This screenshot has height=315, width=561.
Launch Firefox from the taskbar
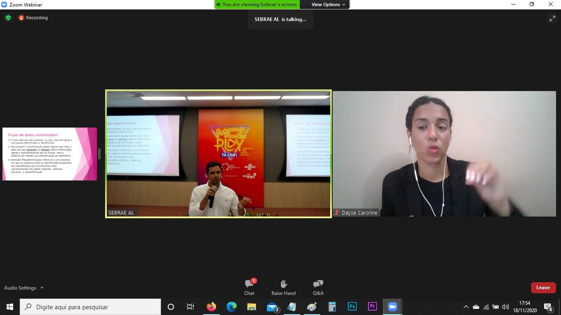[212, 306]
